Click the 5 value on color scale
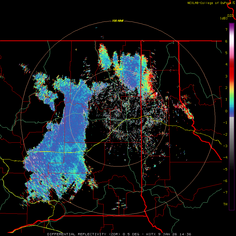 click(226, 53)
